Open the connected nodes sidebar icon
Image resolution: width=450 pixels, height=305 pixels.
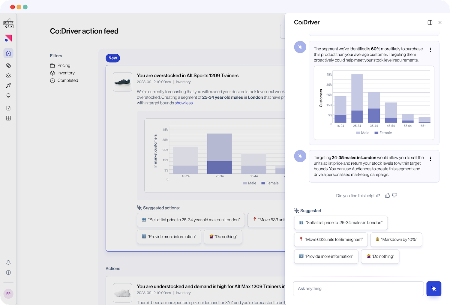pos(8,85)
